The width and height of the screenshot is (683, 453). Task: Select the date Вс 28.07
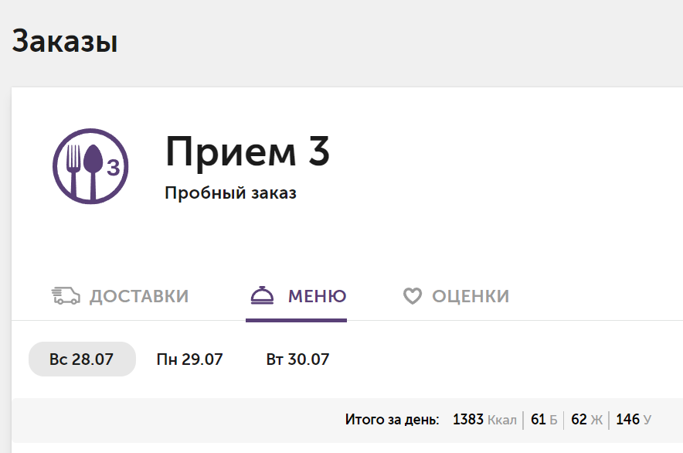coord(82,359)
